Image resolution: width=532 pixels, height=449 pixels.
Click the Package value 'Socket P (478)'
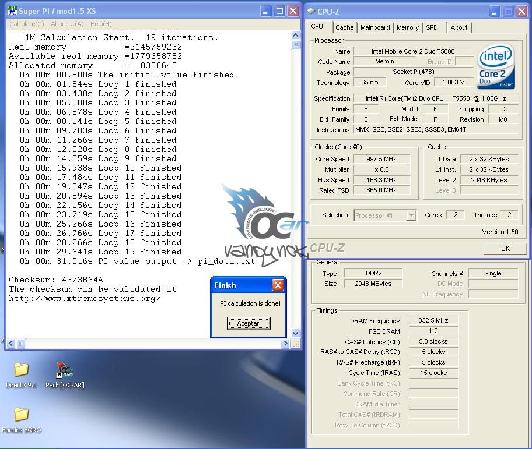[x=413, y=72]
